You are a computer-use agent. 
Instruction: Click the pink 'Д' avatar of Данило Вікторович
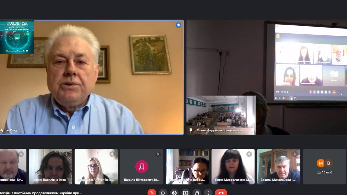click(142, 166)
